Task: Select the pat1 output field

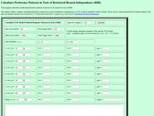Action: [106, 48]
